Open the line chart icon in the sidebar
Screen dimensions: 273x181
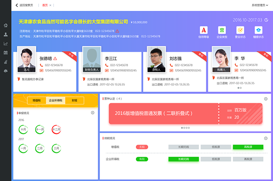5,44
